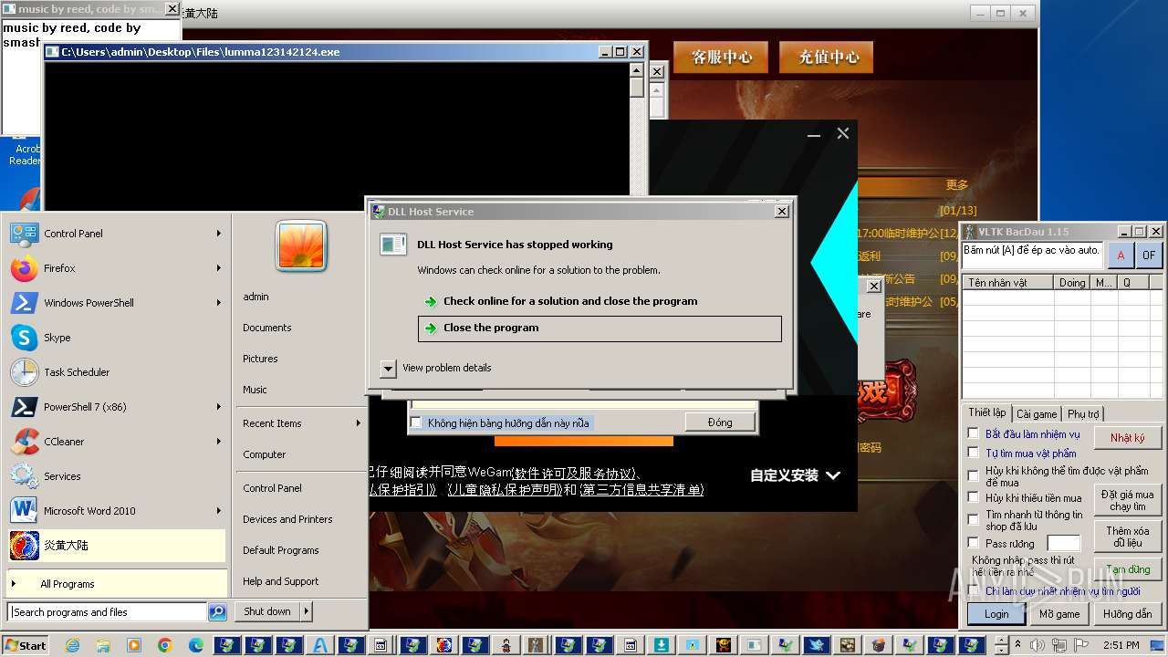Viewport: 1168px width, 657px height.
Task: Click 'Close the program' in error dialog
Action: click(600, 328)
